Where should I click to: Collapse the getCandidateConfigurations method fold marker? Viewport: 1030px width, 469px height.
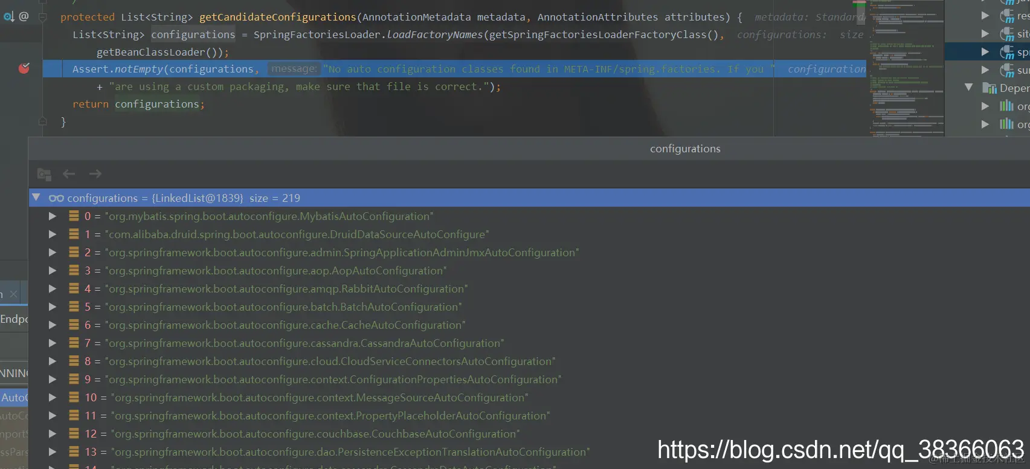coord(42,17)
